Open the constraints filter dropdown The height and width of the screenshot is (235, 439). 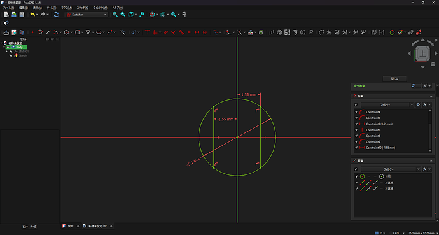pos(412,104)
